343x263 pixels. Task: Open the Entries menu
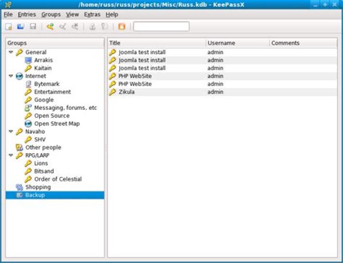coord(27,14)
